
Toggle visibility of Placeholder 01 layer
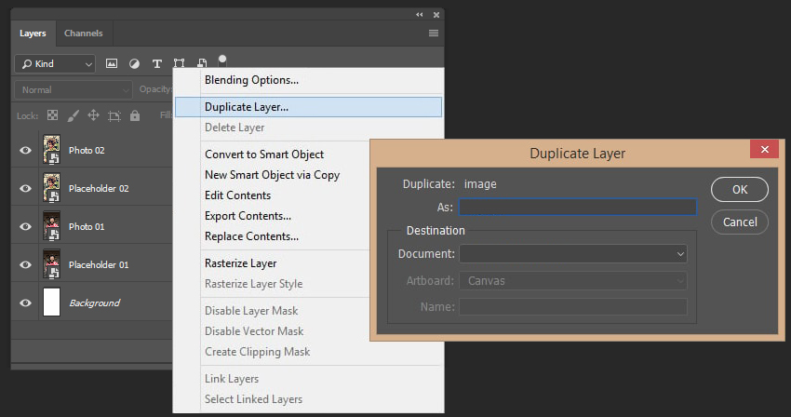tap(25, 264)
